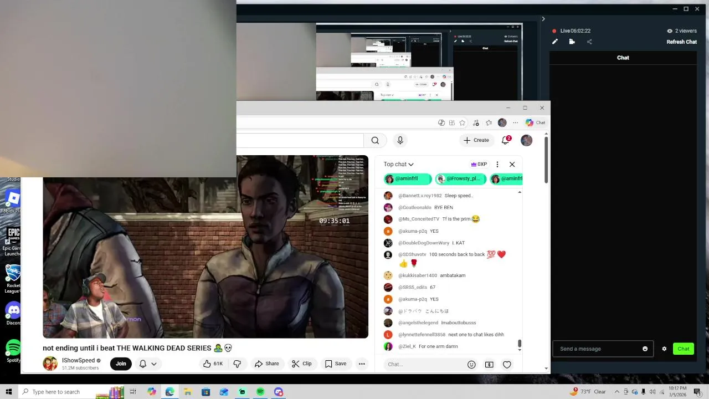Screen dimensions: 709x399
Task: Click the green Chat send button
Action: (684, 349)
